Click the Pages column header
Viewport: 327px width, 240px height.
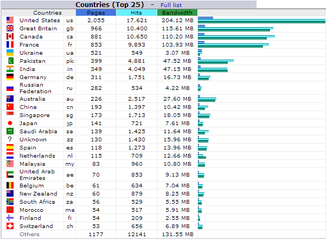pos(96,12)
